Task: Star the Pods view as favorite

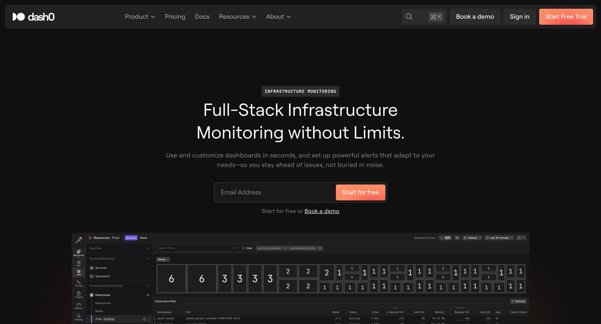Action: [144, 319]
